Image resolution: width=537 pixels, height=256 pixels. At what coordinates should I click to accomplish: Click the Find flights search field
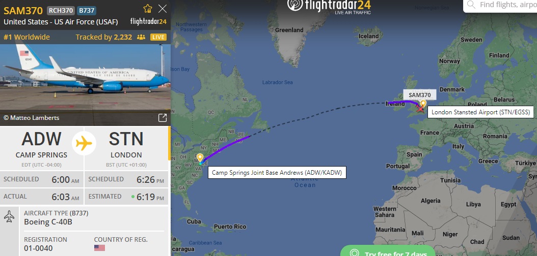(x=500, y=5)
